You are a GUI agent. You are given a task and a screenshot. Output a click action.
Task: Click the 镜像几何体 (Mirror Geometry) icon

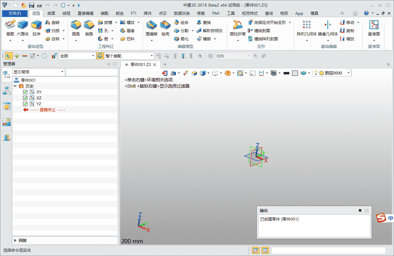[328, 25]
